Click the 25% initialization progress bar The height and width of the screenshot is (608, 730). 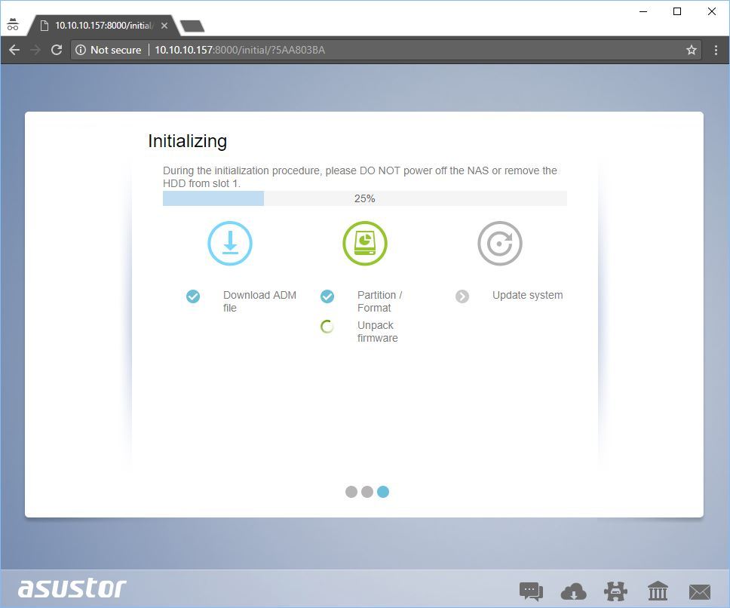[x=365, y=198]
